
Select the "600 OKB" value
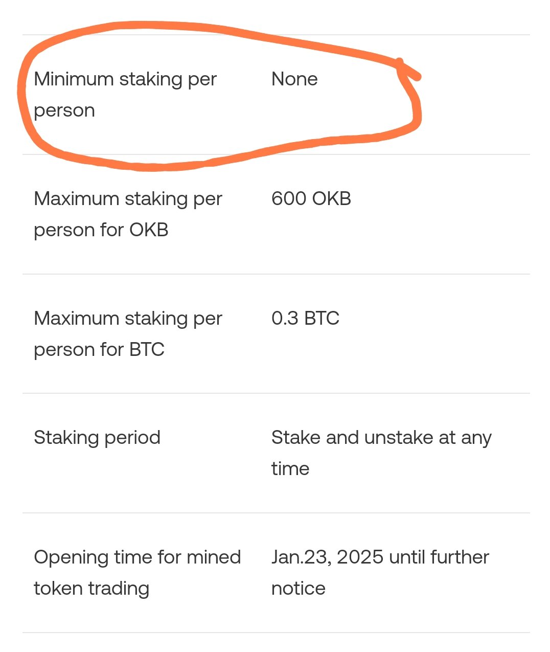311,199
